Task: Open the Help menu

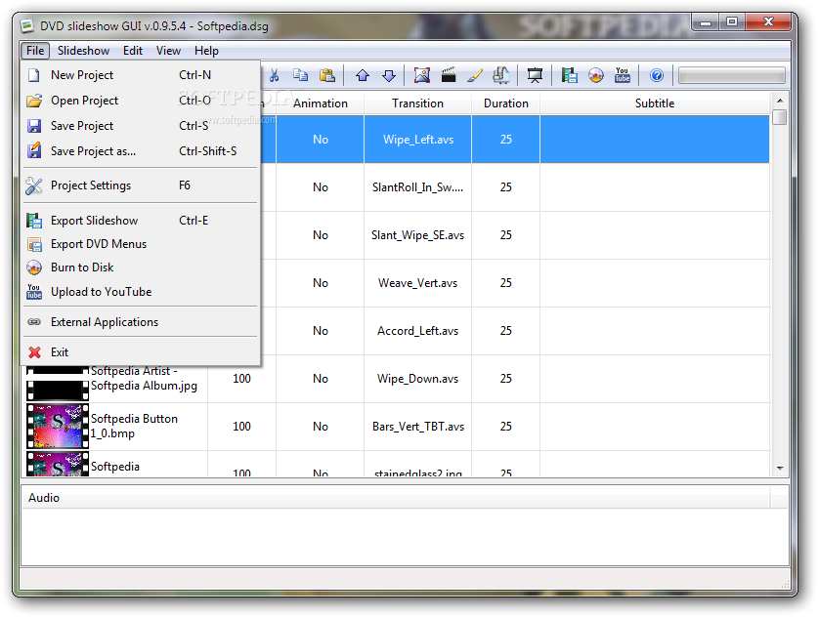Action: 206,51
